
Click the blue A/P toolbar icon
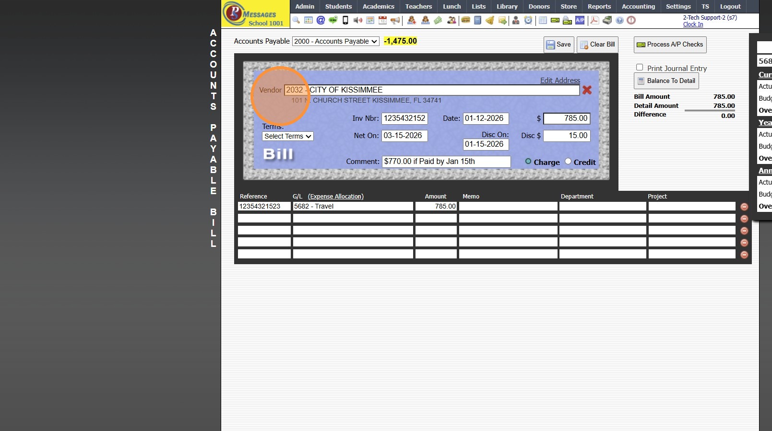pos(580,20)
